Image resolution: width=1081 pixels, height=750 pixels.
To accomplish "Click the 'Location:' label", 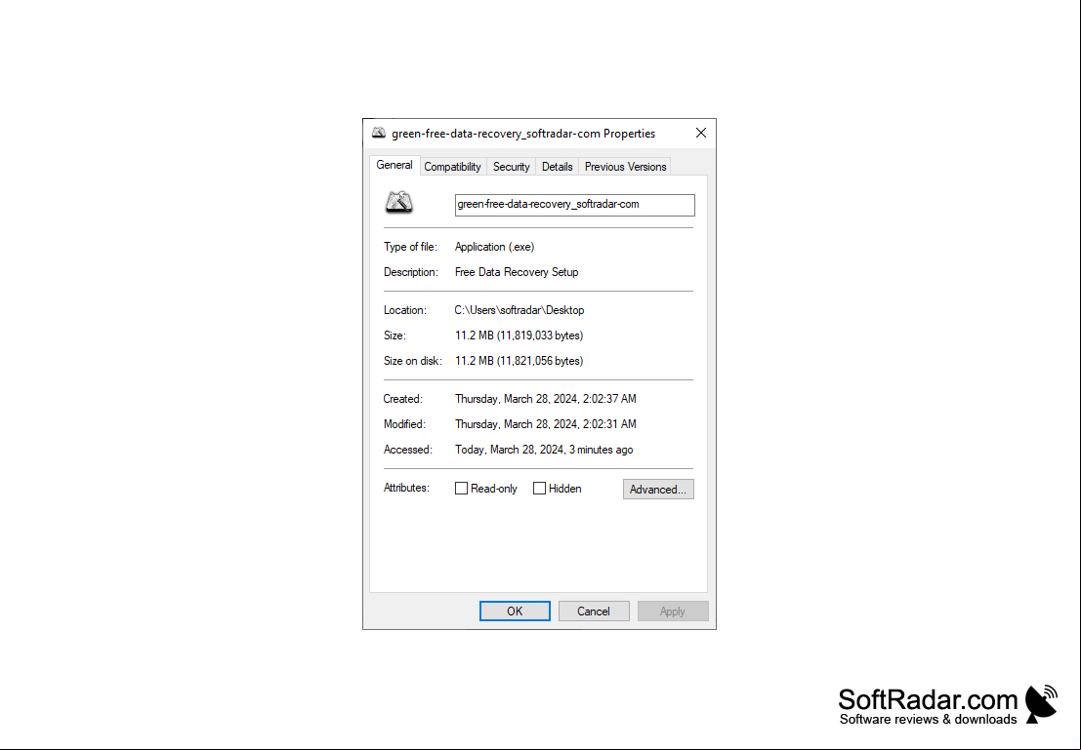I will (404, 310).
